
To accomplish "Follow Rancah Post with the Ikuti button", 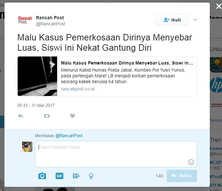I will (172, 20).
